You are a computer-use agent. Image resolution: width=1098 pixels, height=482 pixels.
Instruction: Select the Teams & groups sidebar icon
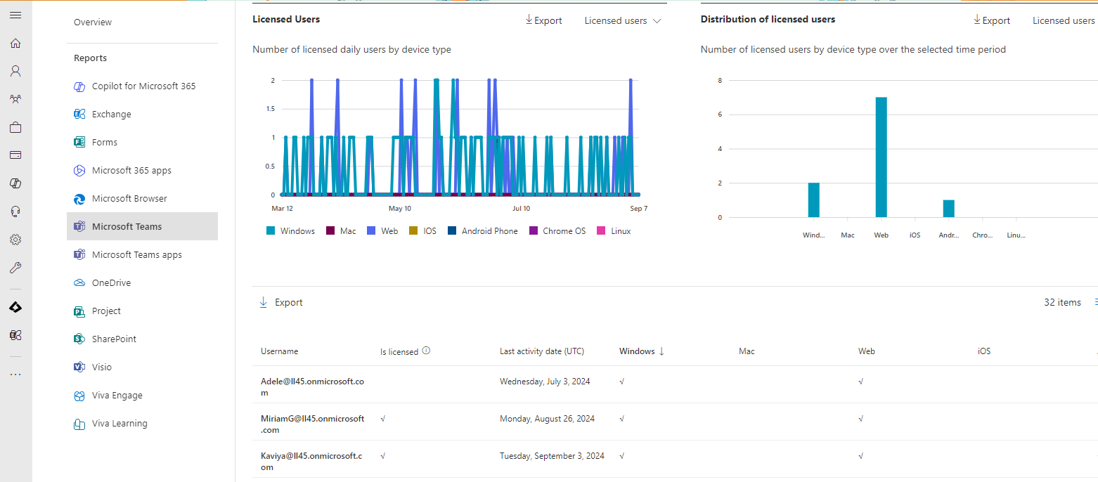pyautogui.click(x=15, y=98)
